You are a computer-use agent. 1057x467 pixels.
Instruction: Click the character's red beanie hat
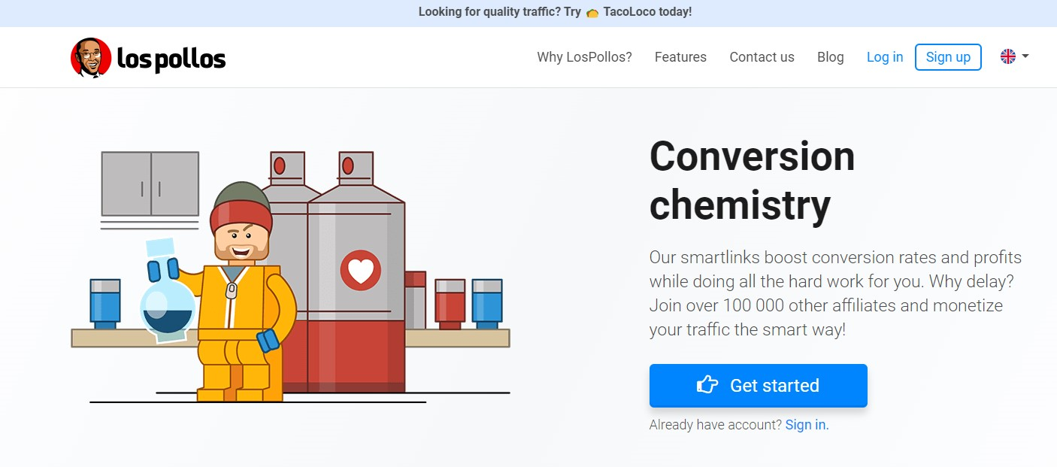241,214
